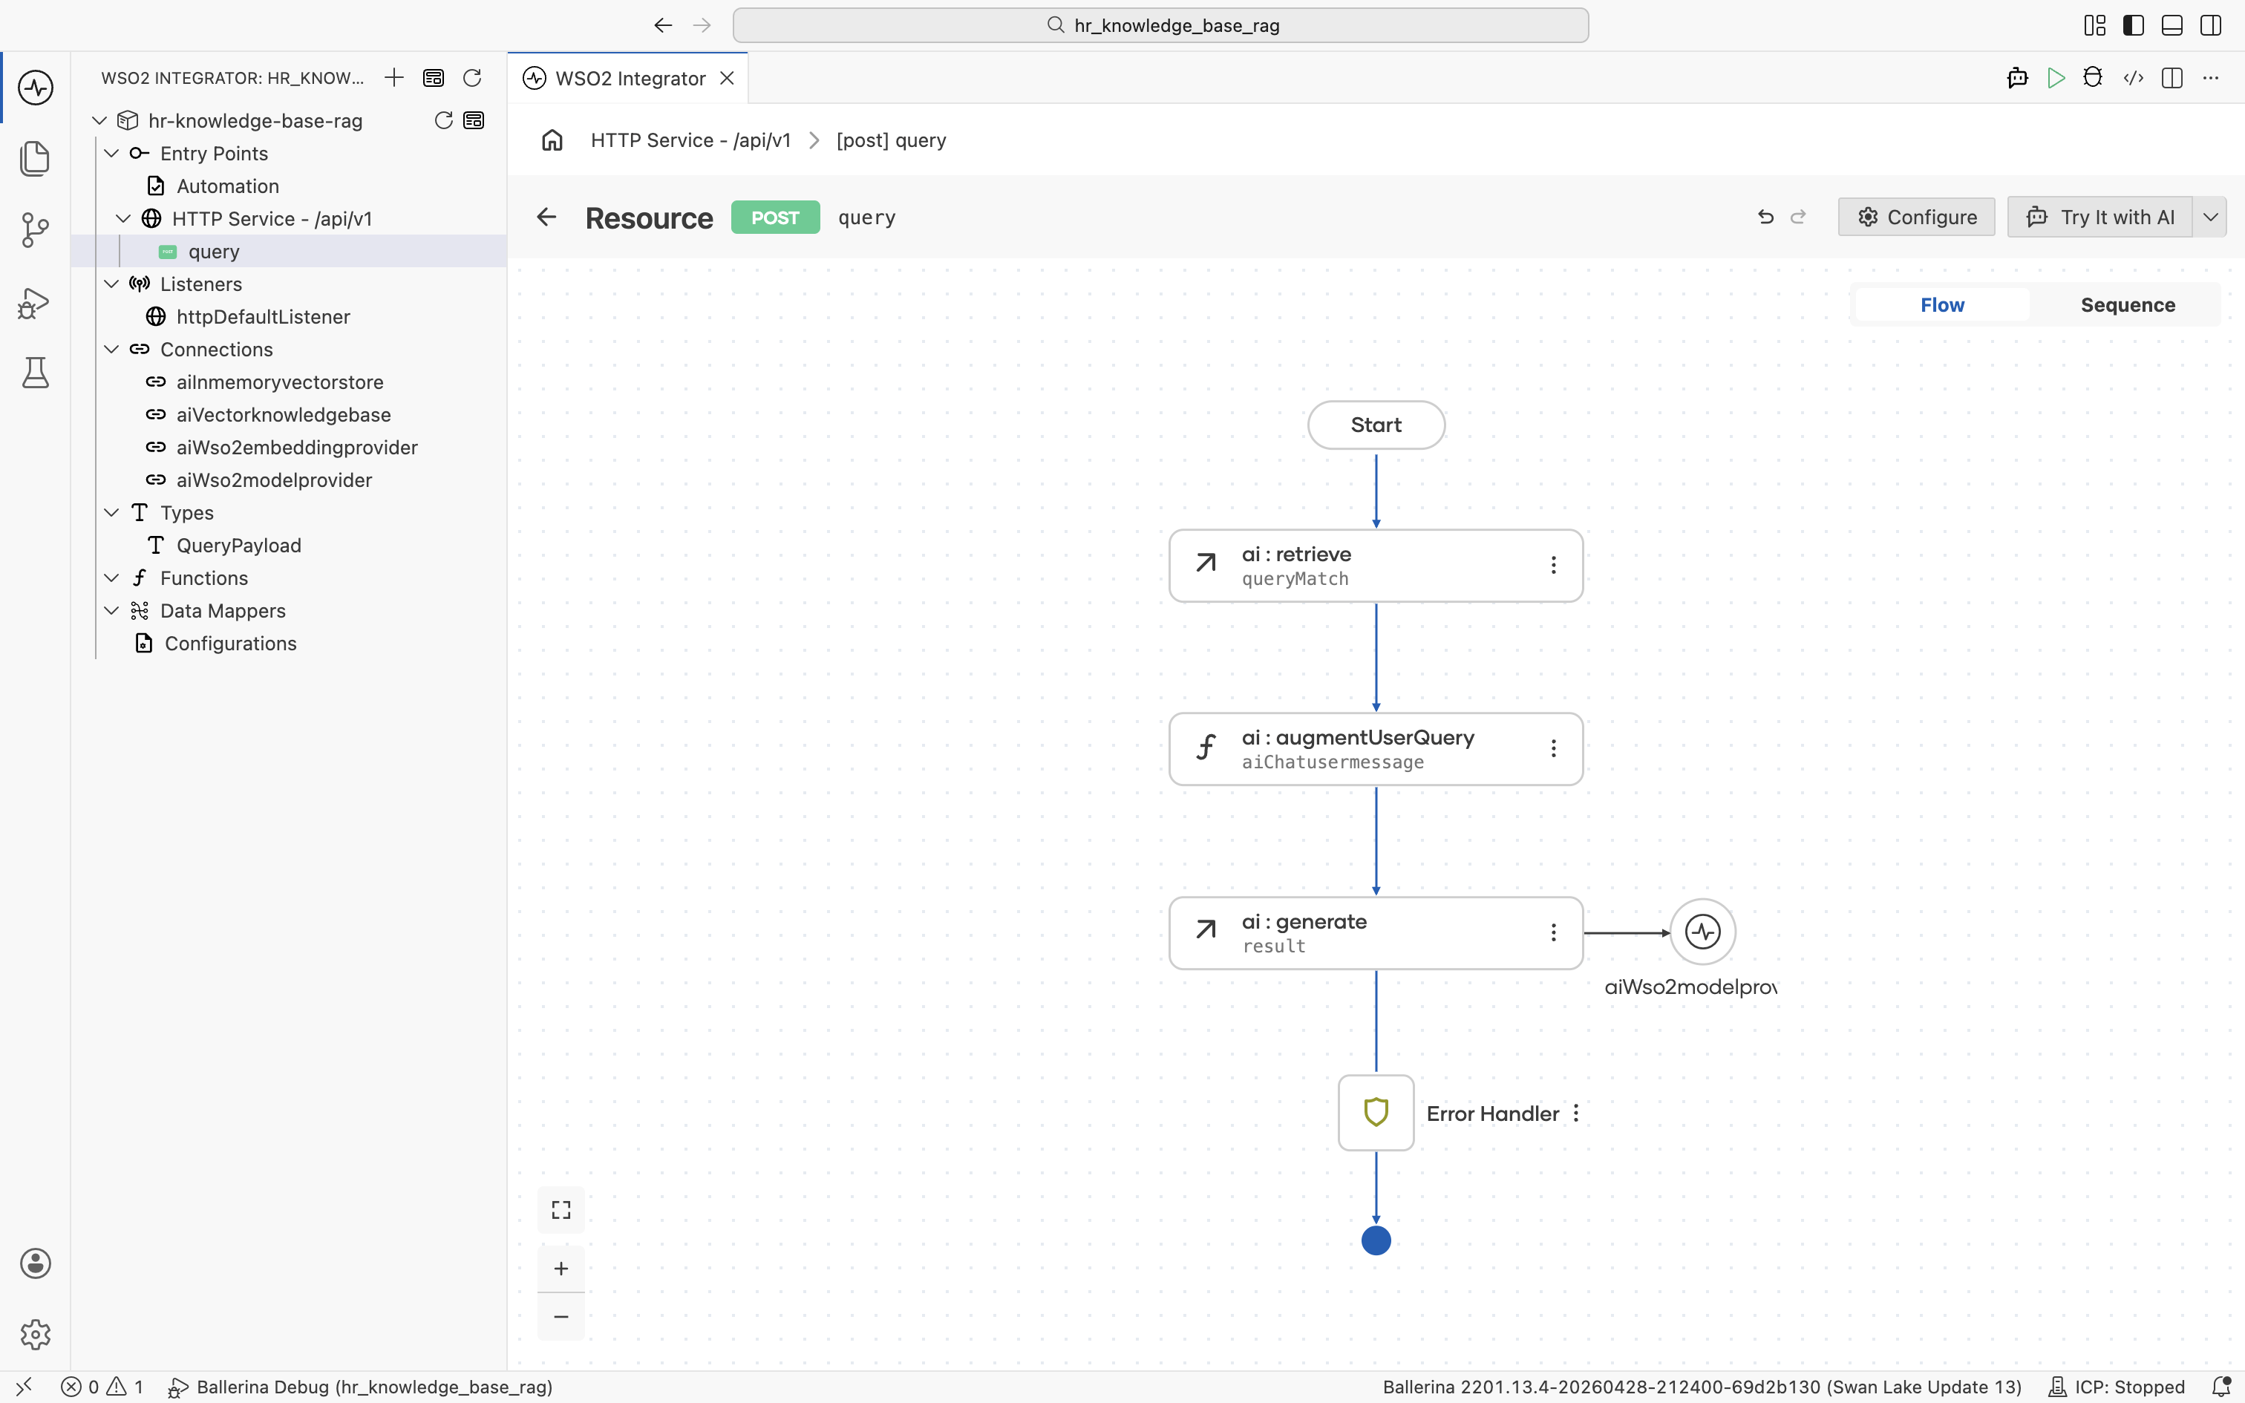Click the Configure button
This screenshot has height=1403, width=2245.
1917,217
